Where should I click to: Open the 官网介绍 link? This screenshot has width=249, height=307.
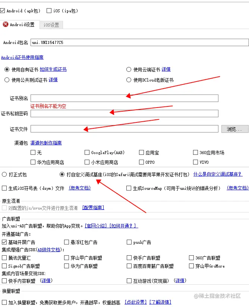[x=96, y=226]
